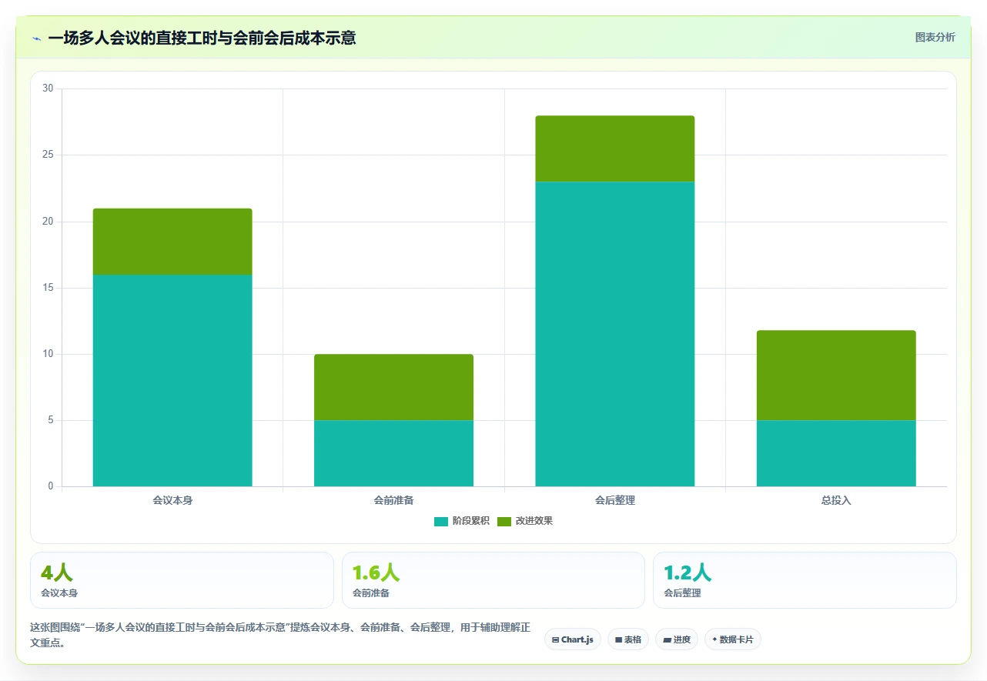Click the green 改进效果 legend color box

pyautogui.click(x=504, y=522)
